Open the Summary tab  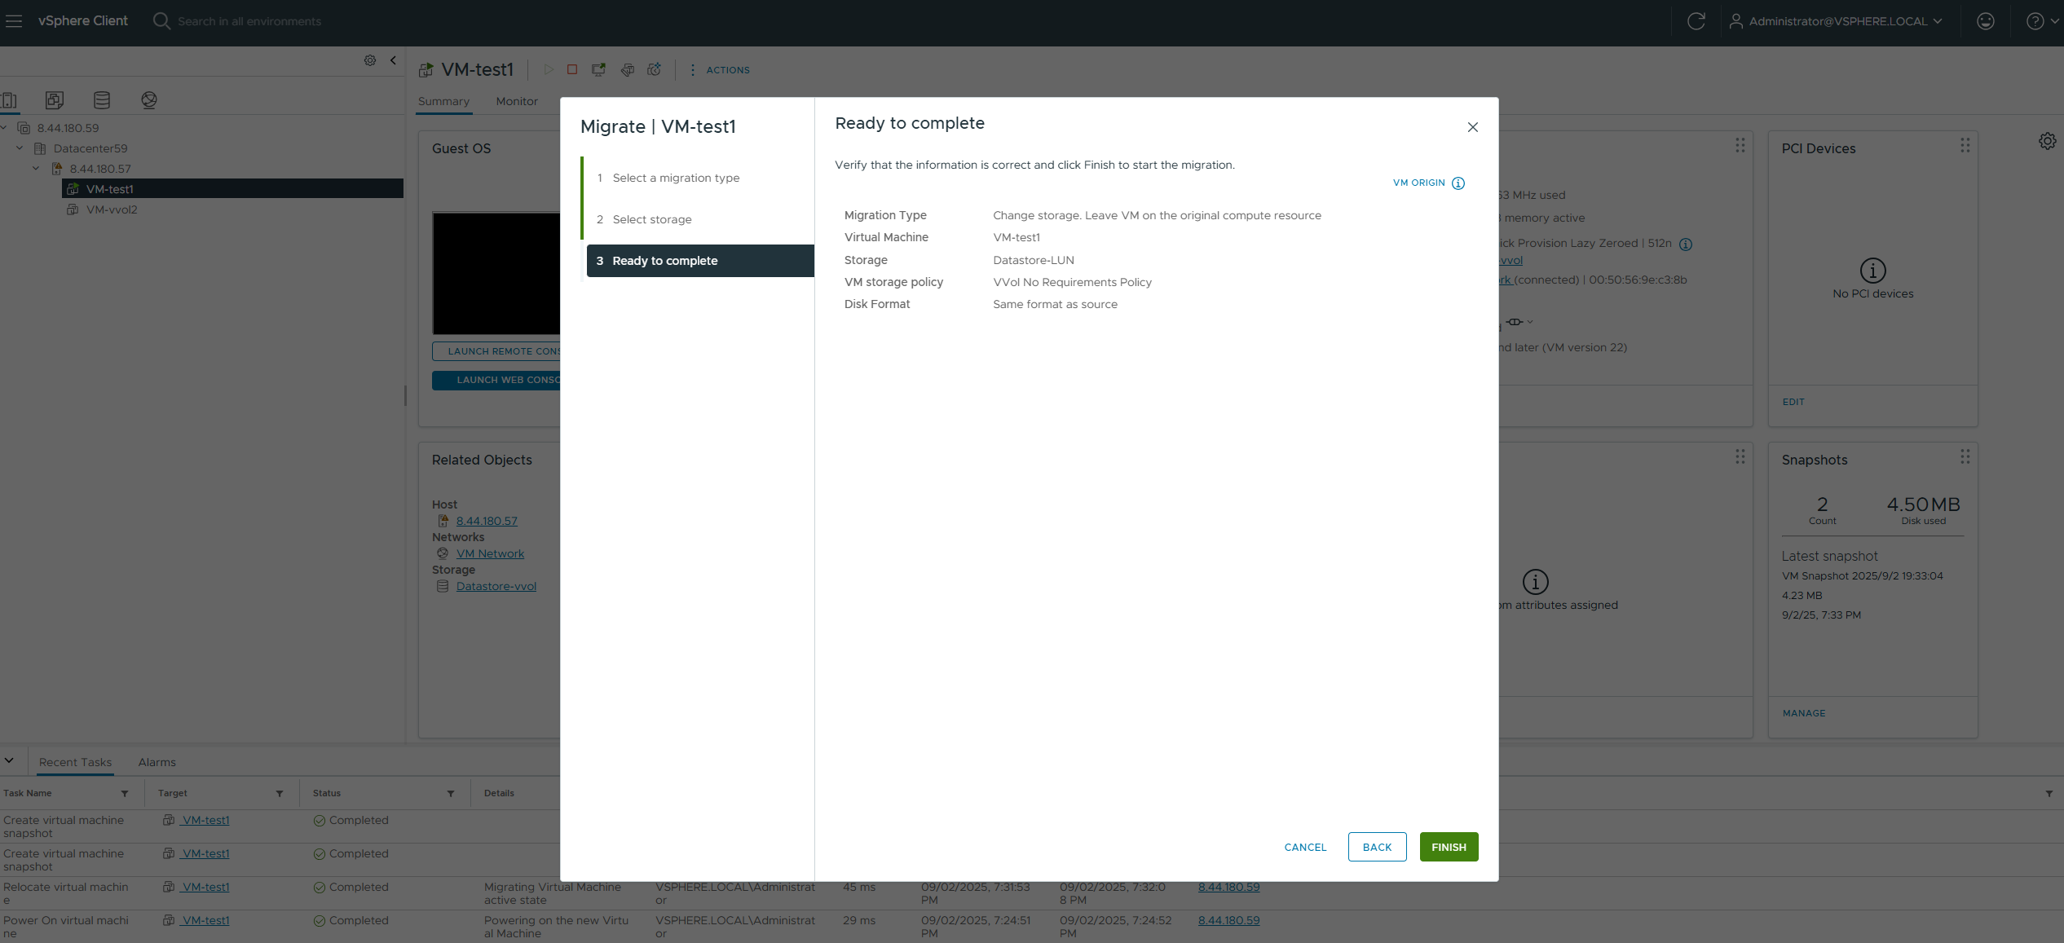pyautogui.click(x=443, y=101)
